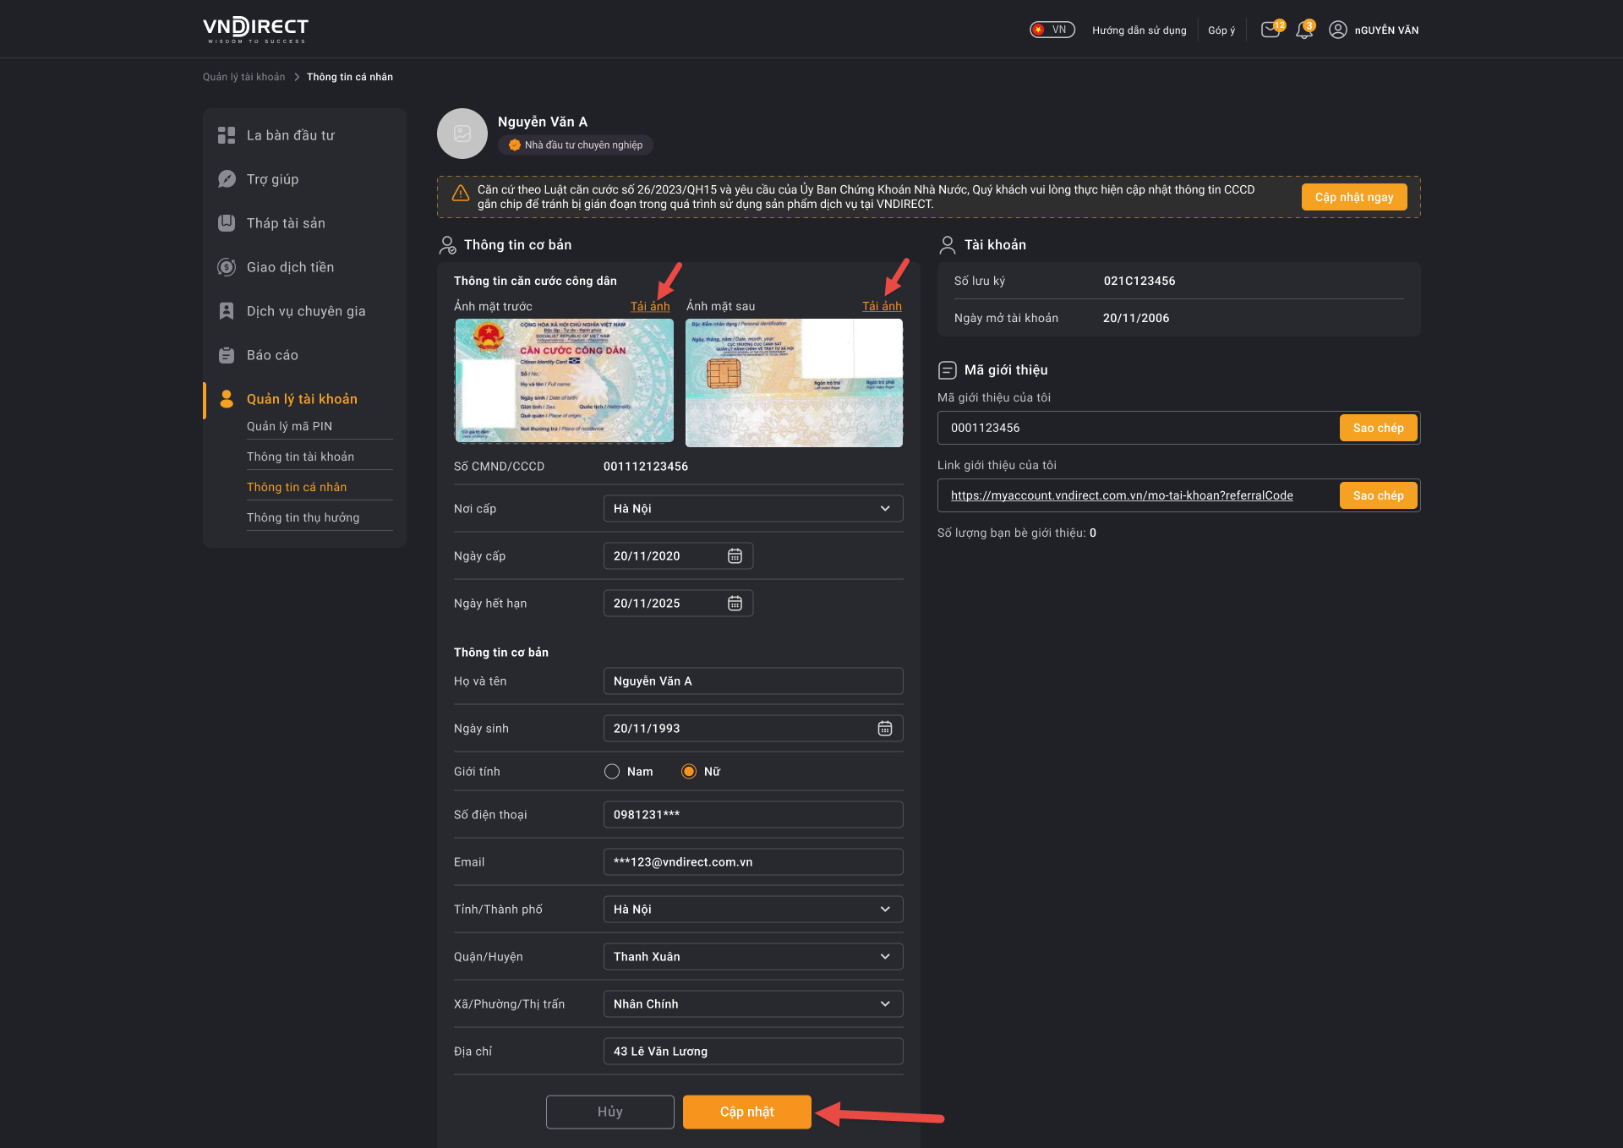This screenshot has height=1148, width=1623.
Task: Open La bàn đầu tư menu
Action: (291, 135)
